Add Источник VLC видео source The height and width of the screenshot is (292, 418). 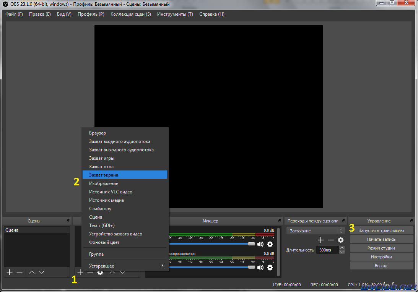click(x=125, y=192)
